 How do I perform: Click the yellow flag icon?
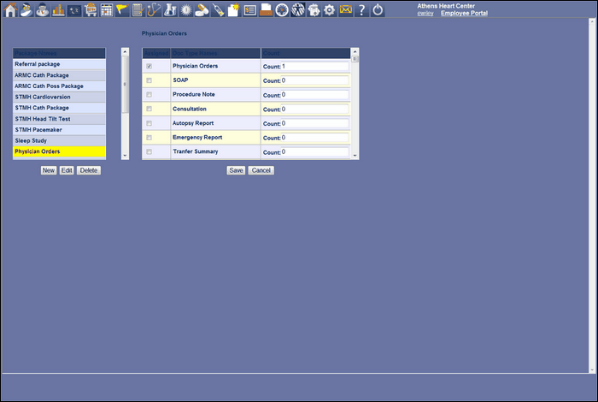122,10
